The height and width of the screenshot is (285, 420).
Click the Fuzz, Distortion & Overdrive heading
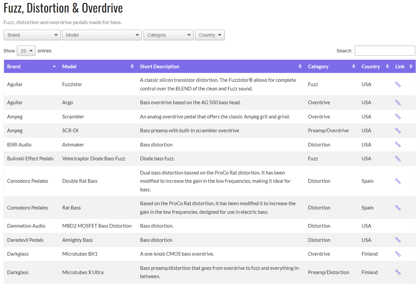(x=63, y=8)
